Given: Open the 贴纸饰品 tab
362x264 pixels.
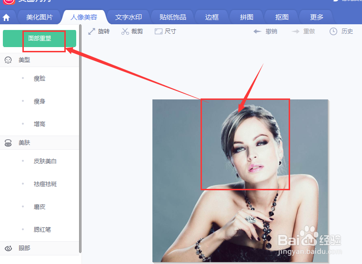Looking at the screenshot, I should pos(173,17).
